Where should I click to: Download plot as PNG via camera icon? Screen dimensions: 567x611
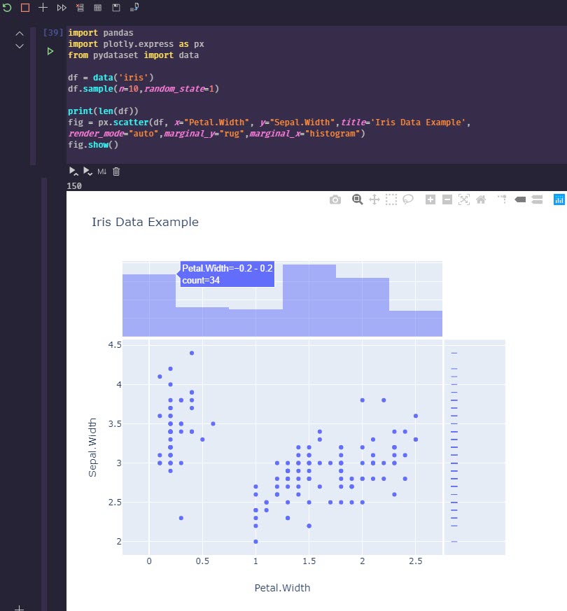(x=335, y=199)
